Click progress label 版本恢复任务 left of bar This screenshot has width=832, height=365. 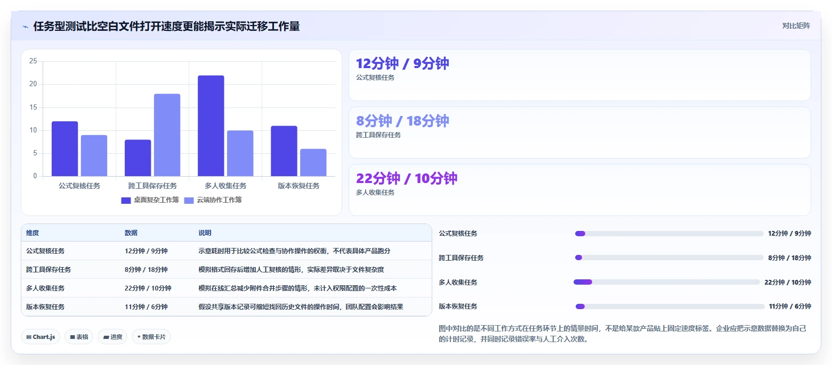coord(458,306)
